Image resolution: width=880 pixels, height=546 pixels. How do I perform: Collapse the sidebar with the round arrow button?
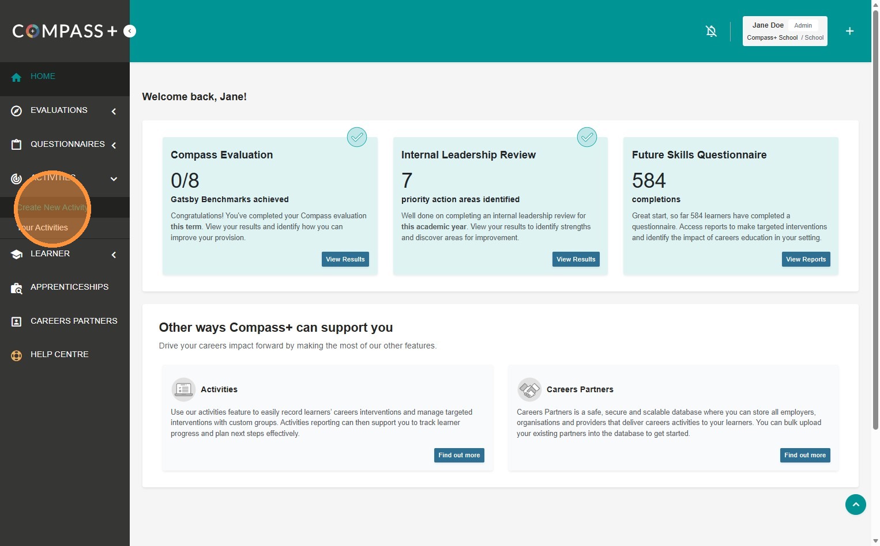130,31
